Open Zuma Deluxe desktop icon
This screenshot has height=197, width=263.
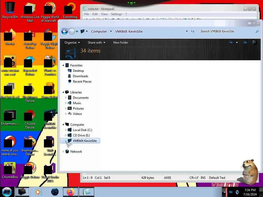[50, 91]
